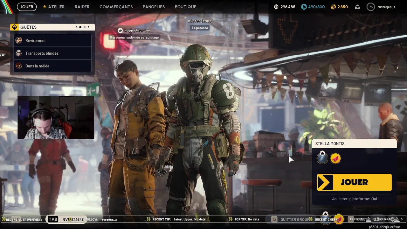Click the streamer webcam overlay
The image size is (407, 229).
coord(56,118)
